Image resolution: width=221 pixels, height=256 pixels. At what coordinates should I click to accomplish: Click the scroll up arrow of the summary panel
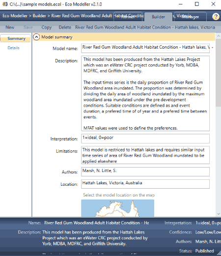tap(219, 36)
